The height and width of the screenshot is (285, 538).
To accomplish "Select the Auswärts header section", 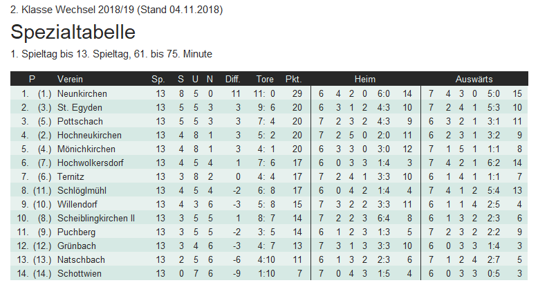I will [474, 79].
